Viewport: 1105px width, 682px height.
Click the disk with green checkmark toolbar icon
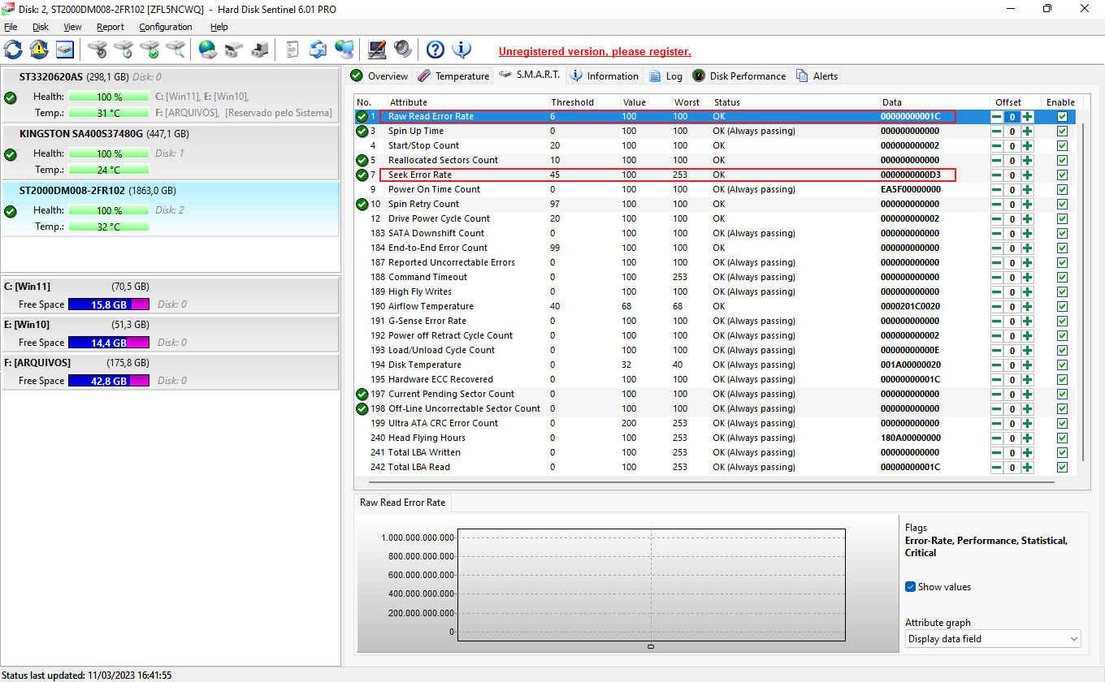149,50
